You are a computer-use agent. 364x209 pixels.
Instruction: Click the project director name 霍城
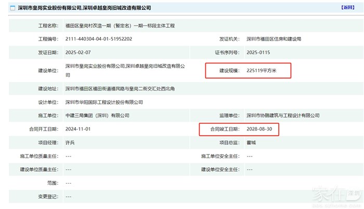tap(252, 142)
